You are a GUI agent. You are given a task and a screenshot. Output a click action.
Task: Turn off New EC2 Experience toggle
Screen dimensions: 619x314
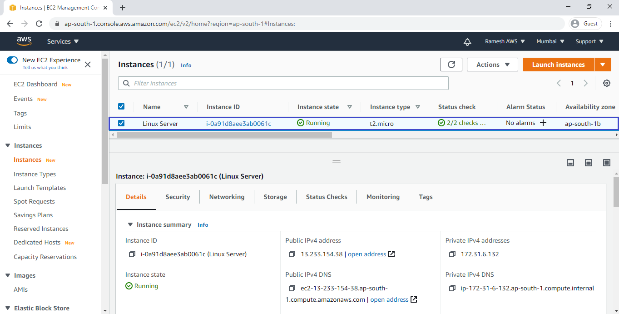(x=12, y=60)
